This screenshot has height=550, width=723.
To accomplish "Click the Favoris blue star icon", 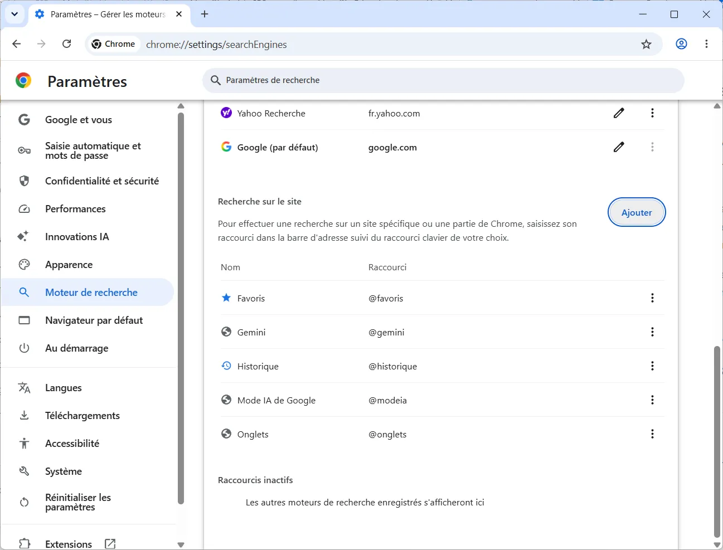I will [226, 298].
